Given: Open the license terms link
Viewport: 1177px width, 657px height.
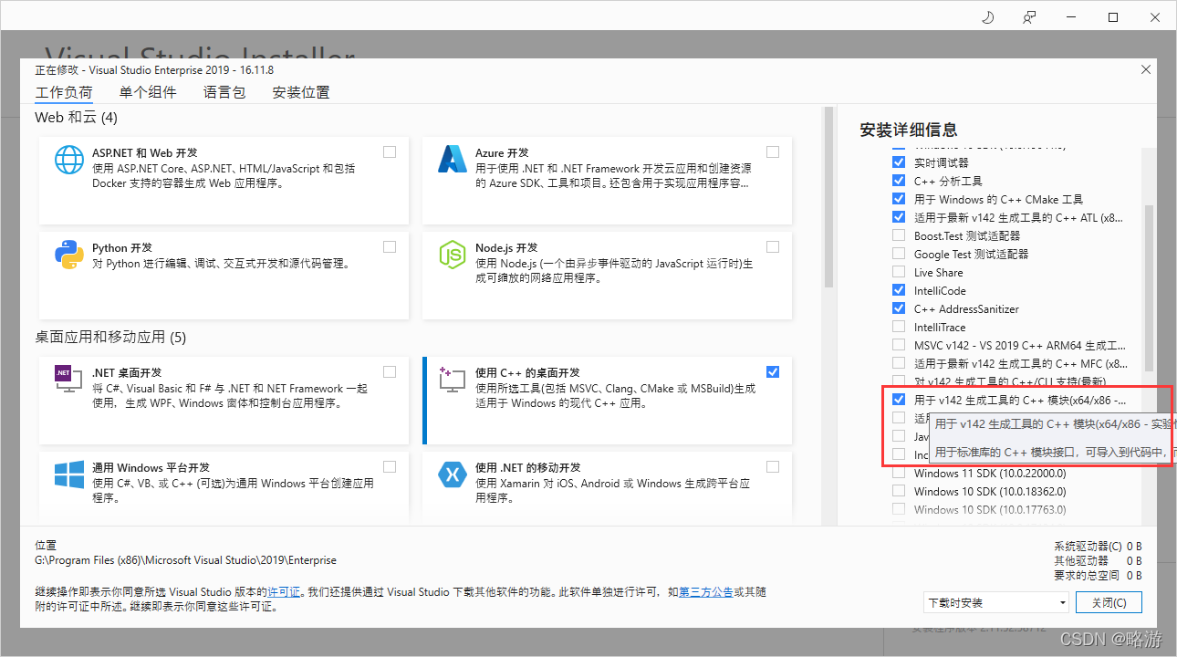Looking at the screenshot, I should (284, 592).
